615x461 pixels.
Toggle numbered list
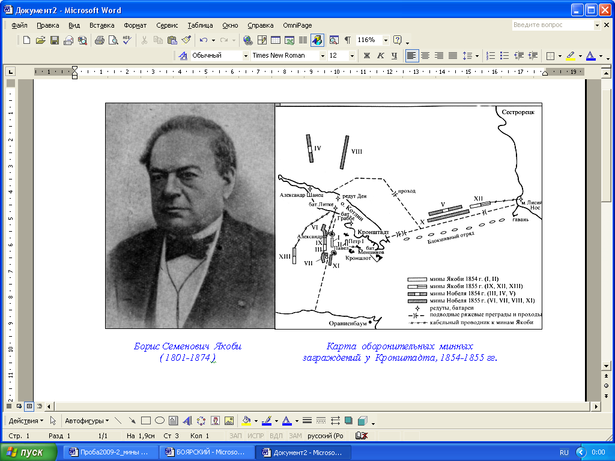coord(491,56)
